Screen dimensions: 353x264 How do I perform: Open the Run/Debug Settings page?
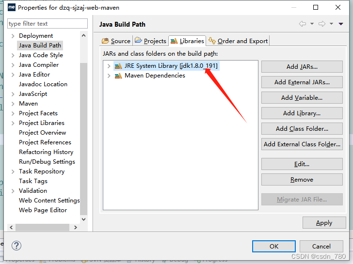[x=47, y=161]
